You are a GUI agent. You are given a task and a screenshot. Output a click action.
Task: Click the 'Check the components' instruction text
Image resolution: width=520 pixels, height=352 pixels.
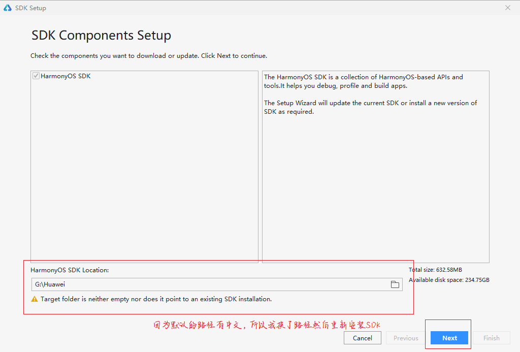coord(149,56)
